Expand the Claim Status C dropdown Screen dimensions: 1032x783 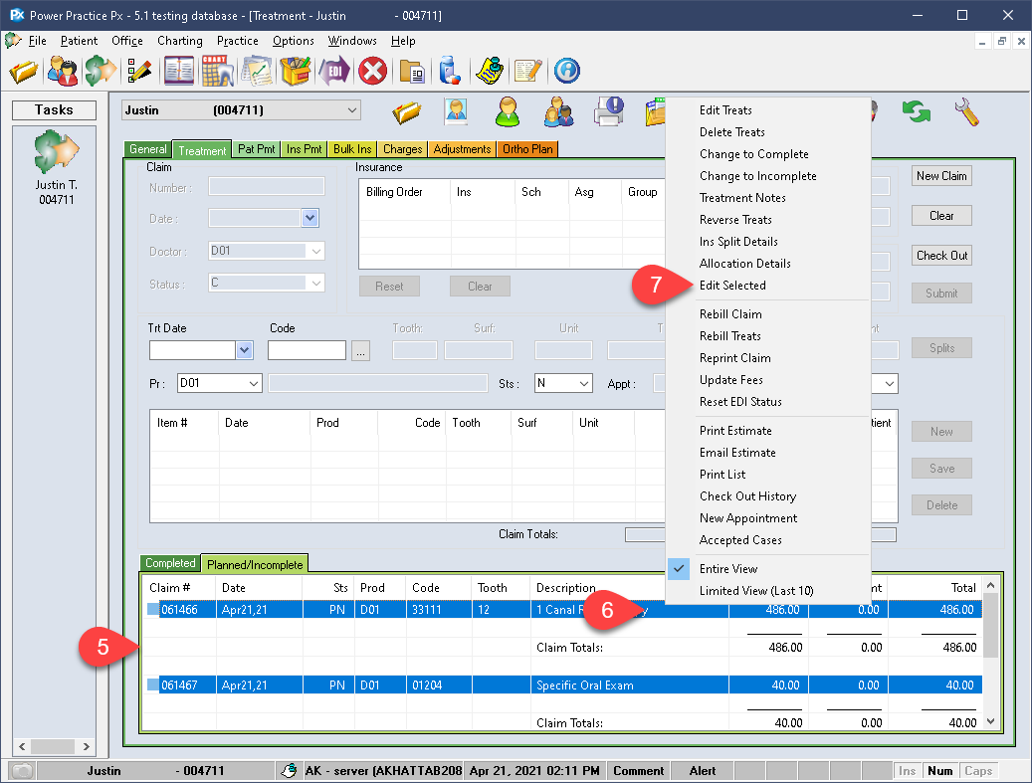[315, 284]
